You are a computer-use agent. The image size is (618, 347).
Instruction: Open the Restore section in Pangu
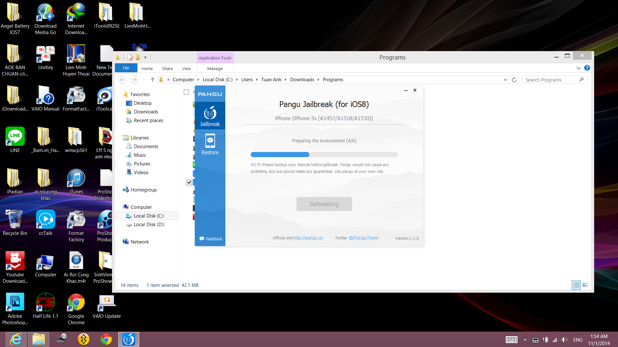210,144
